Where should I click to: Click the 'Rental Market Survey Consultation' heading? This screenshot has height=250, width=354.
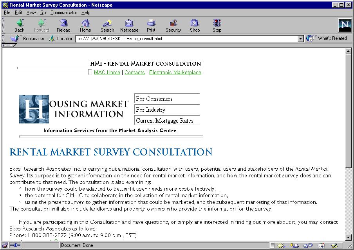111,152
